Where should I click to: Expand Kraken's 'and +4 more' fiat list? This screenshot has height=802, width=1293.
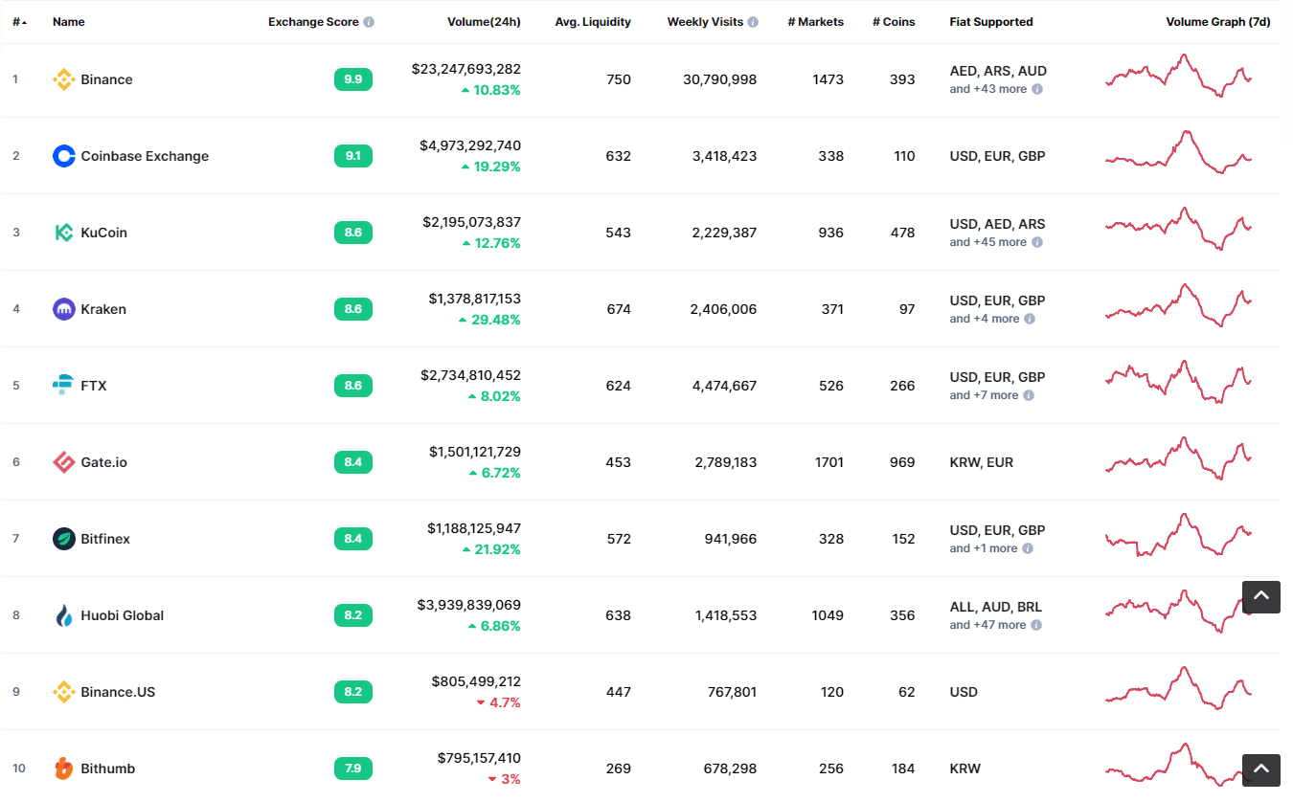click(x=985, y=319)
